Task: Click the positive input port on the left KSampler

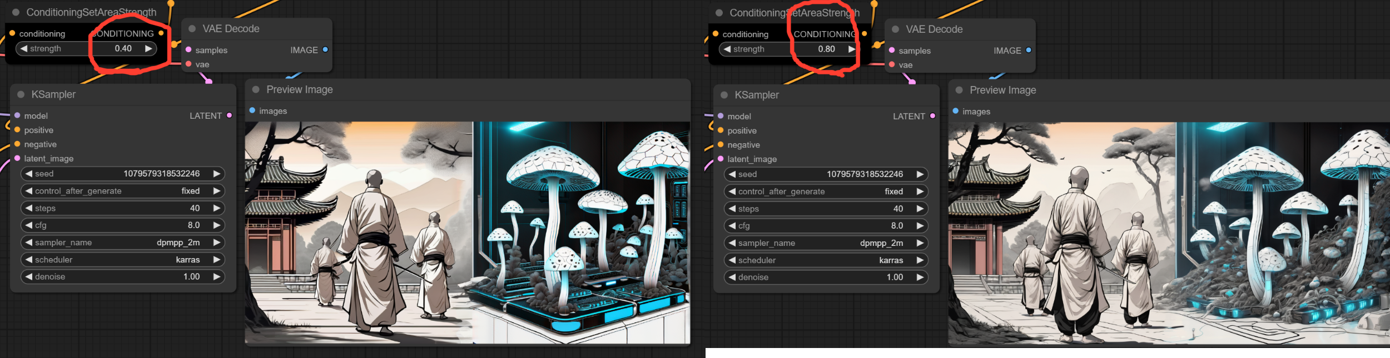Action: [x=17, y=130]
